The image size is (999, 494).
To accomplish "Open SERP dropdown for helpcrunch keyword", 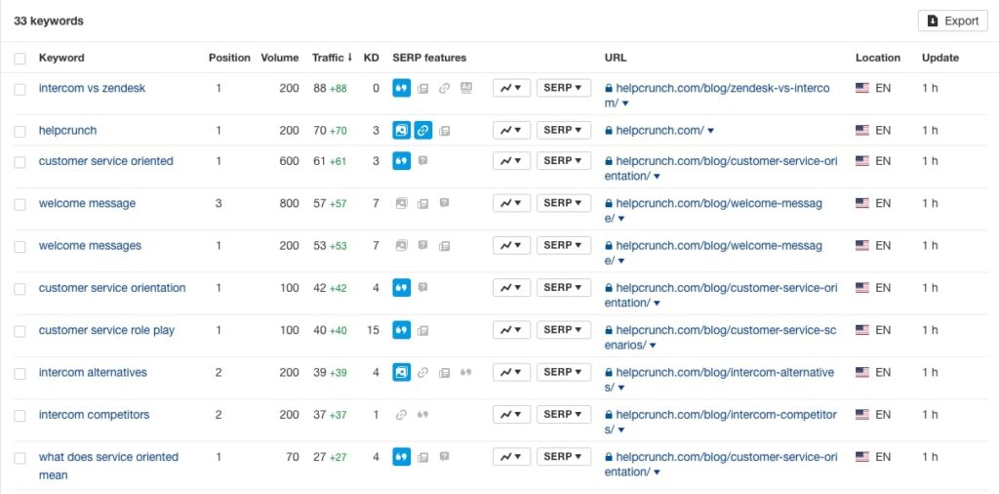I will [564, 130].
